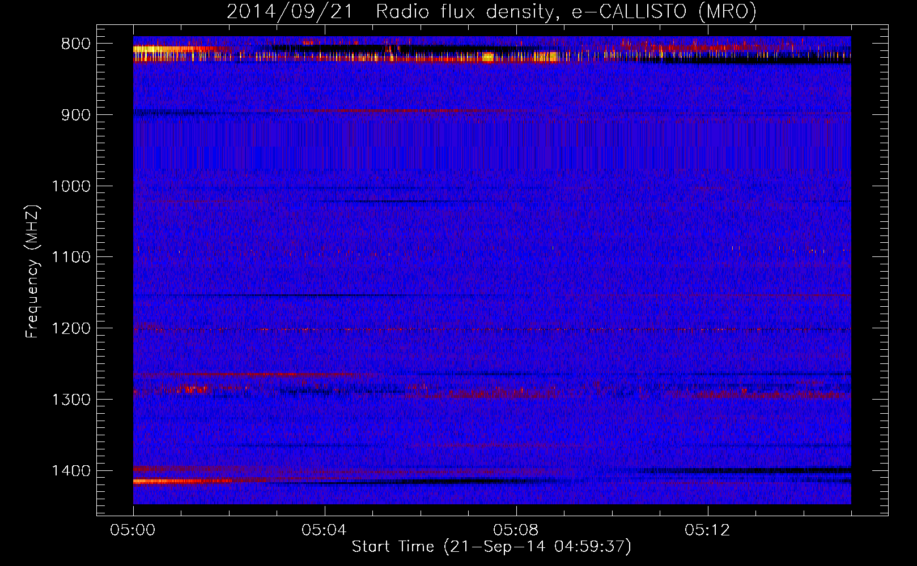The image size is (917, 566).
Task: Click the 05:00 time tick label
Action: coord(133,530)
